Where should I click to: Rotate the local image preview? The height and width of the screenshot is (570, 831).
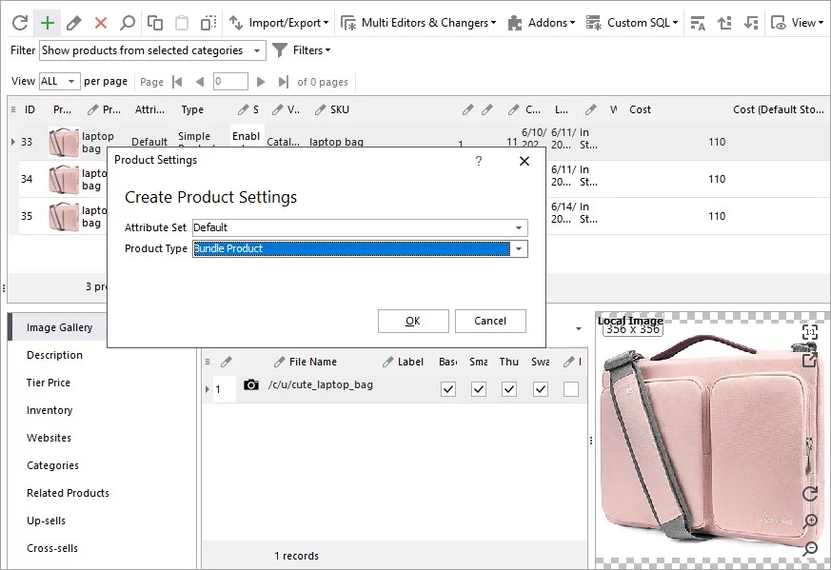click(810, 494)
